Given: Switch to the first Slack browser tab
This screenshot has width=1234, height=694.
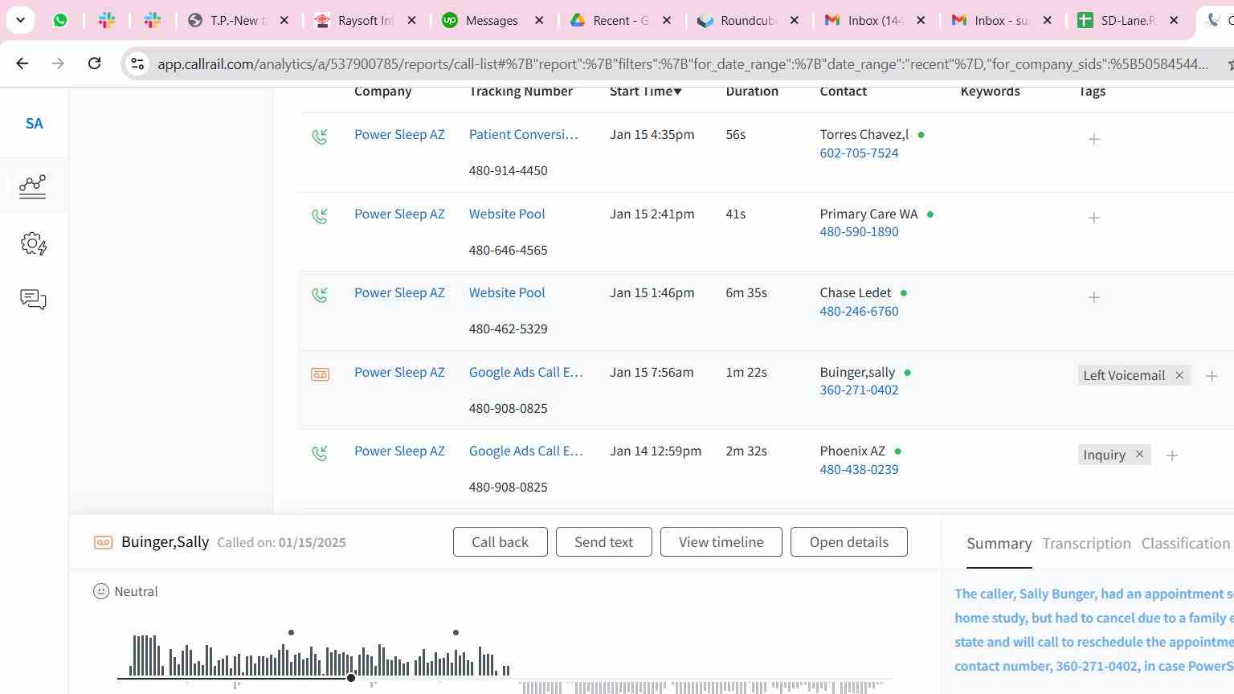Looking at the screenshot, I should coord(106,20).
